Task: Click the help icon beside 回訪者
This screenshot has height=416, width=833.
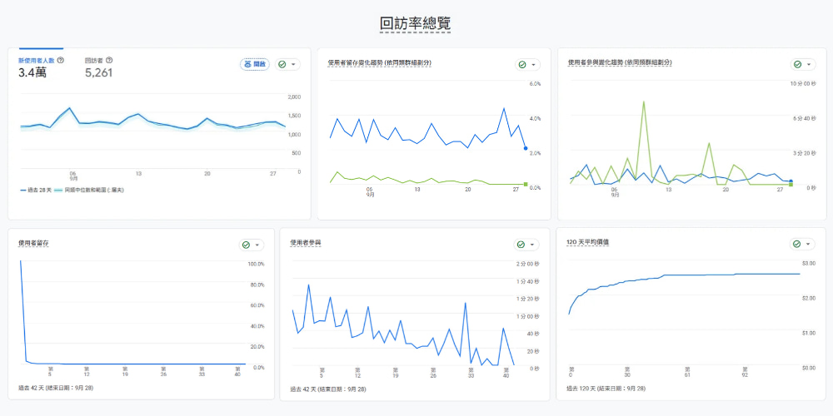Action: [109, 61]
